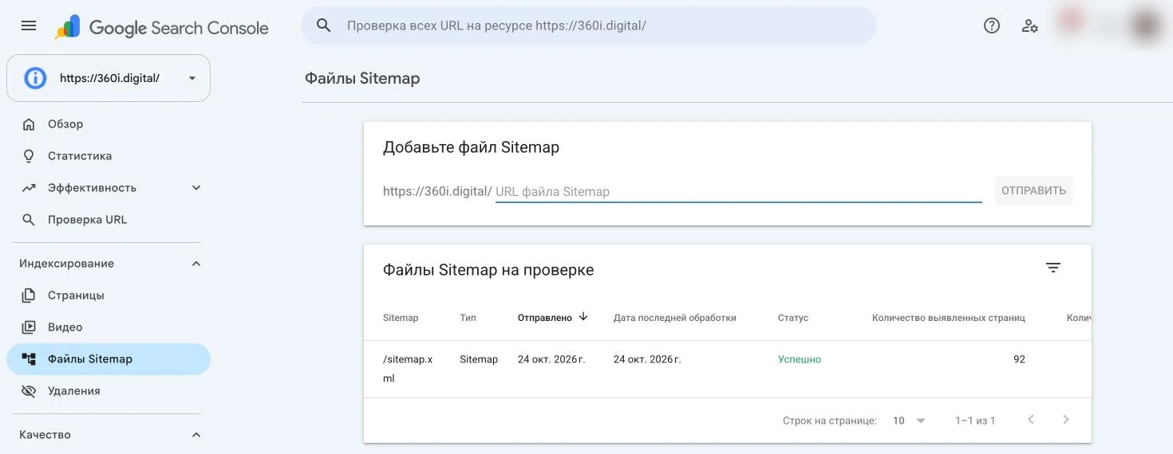
Task: Sort by Дата последней обработки header
Action: pos(675,318)
